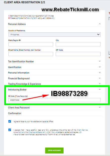Click the ZIP Code text field
Image resolution: width=110 pixels, height=156 pixels.
click(x=78, y=54)
